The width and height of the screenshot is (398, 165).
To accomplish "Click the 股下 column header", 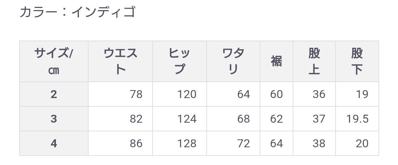I will tap(357, 61).
